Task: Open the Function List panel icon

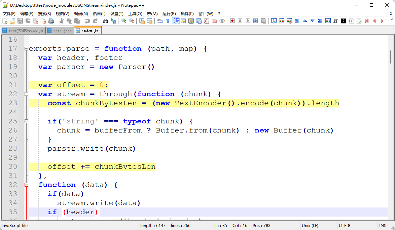Action: pos(207,21)
